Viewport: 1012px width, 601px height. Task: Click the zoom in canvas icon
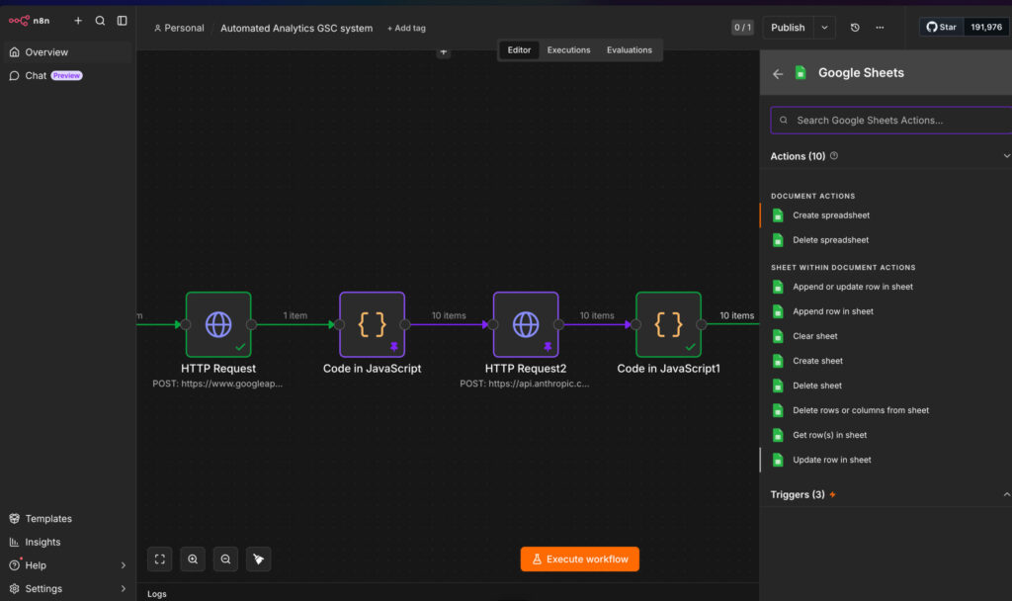[x=193, y=559]
